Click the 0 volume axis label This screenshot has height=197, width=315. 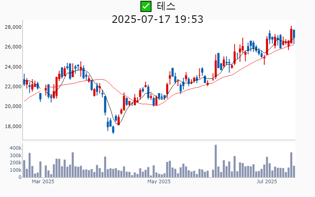20,177
